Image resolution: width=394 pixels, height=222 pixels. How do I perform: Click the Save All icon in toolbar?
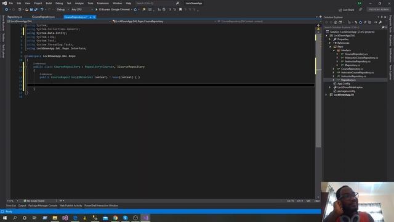[36, 10]
